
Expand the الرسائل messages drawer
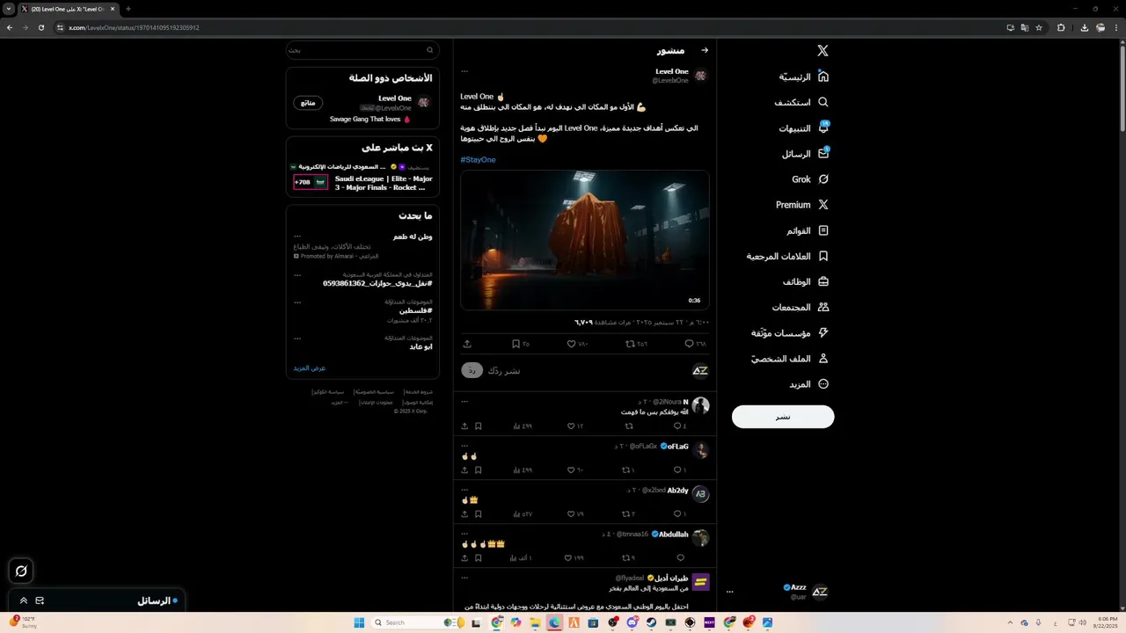coord(24,600)
